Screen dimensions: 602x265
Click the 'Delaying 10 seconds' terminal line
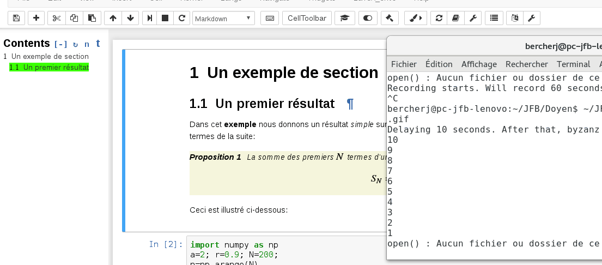pos(495,129)
